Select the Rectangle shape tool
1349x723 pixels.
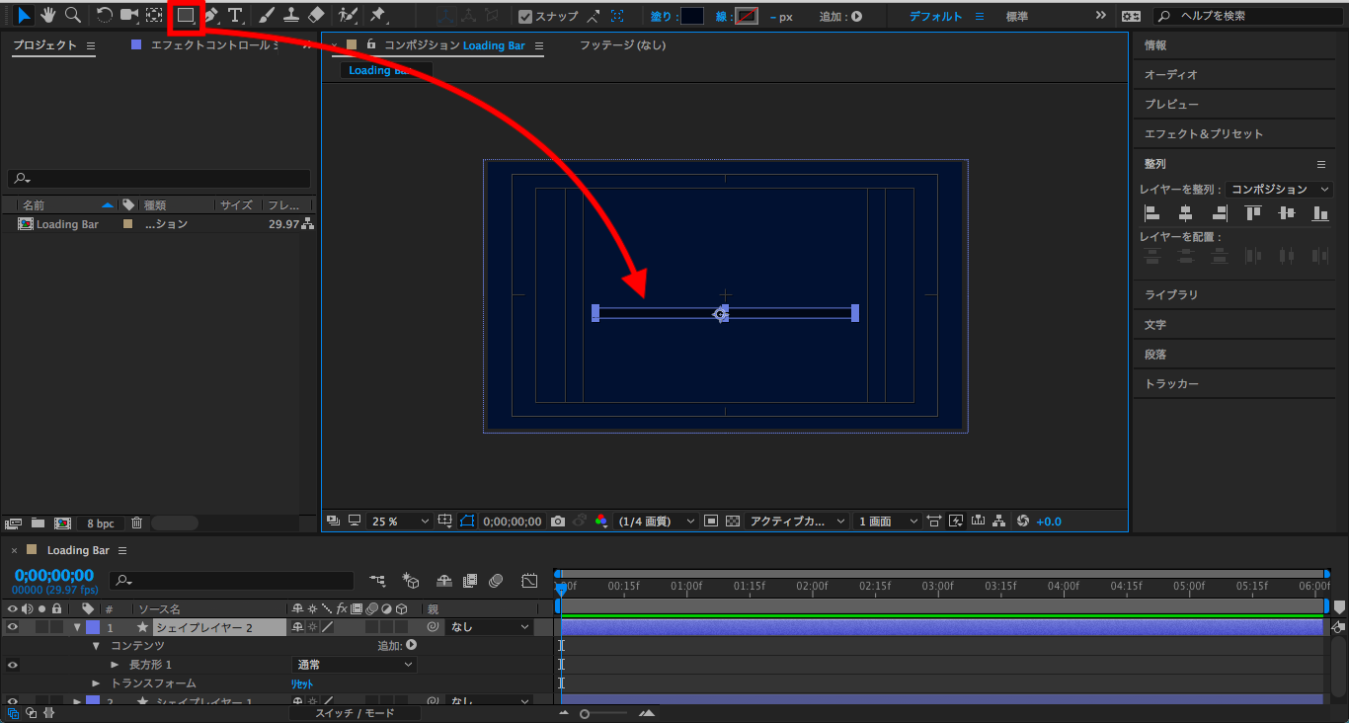[185, 16]
